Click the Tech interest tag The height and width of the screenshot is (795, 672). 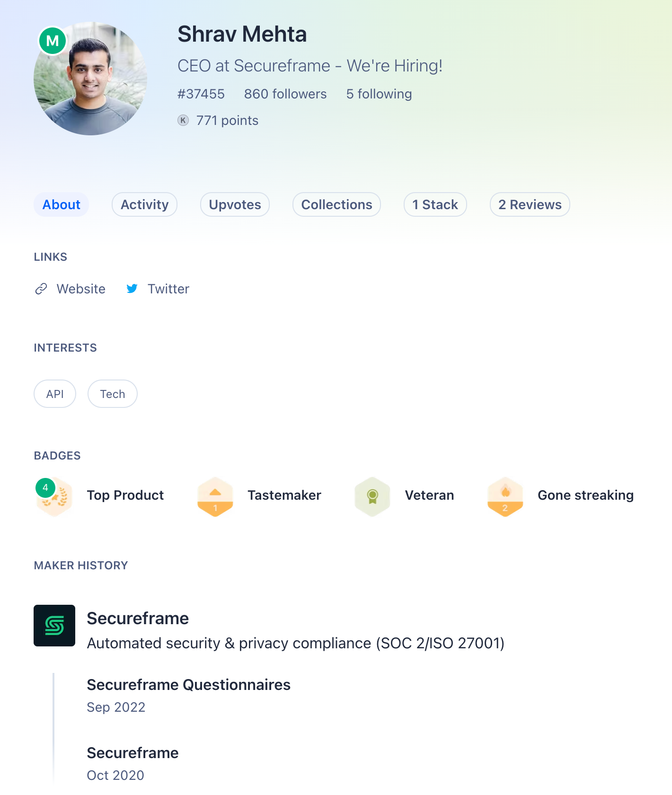[113, 394]
